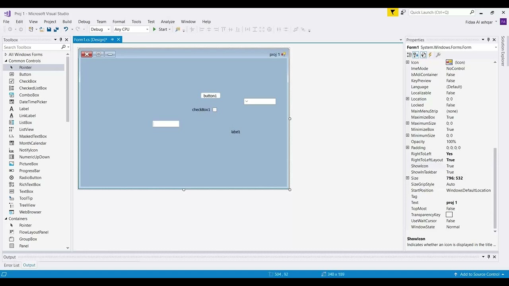
Task: Select the Text property value proj 1
Action: point(452,203)
